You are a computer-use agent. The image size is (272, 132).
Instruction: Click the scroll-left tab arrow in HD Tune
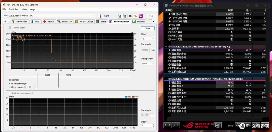click(x=5, y=21)
